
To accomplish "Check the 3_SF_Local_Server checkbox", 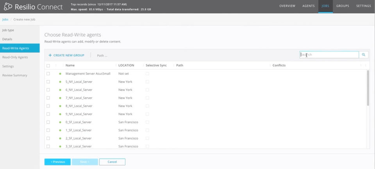I will click(x=48, y=146).
